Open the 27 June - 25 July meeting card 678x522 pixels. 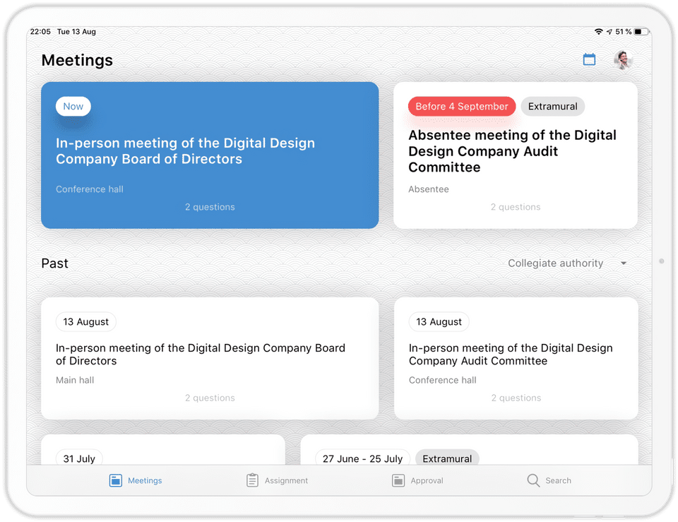(469, 450)
